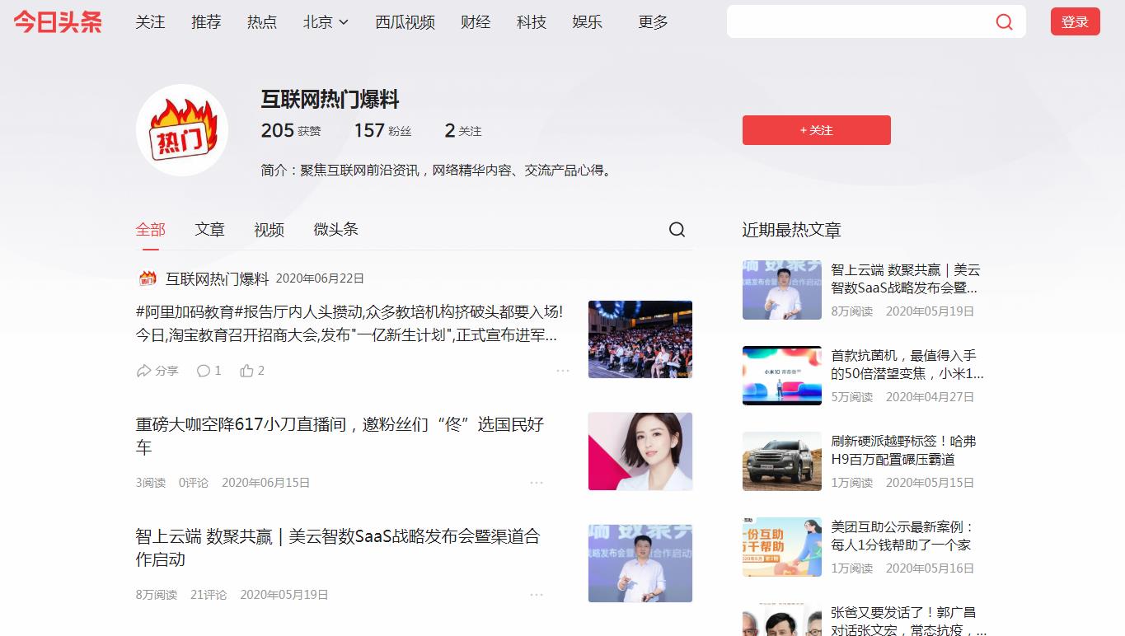Open the 157 粉丝 followers count
Viewport: 1125px width, 636px height.
click(382, 130)
